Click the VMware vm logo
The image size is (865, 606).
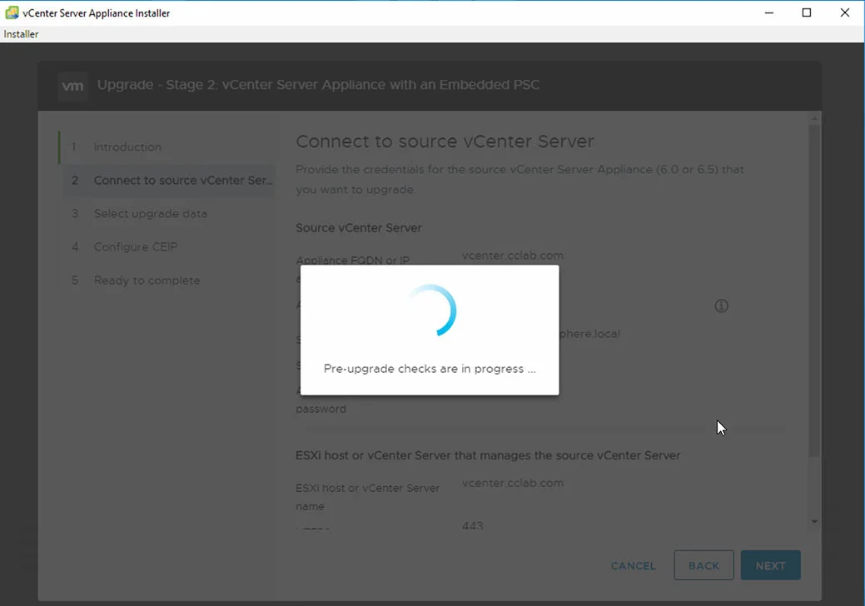point(72,86)
